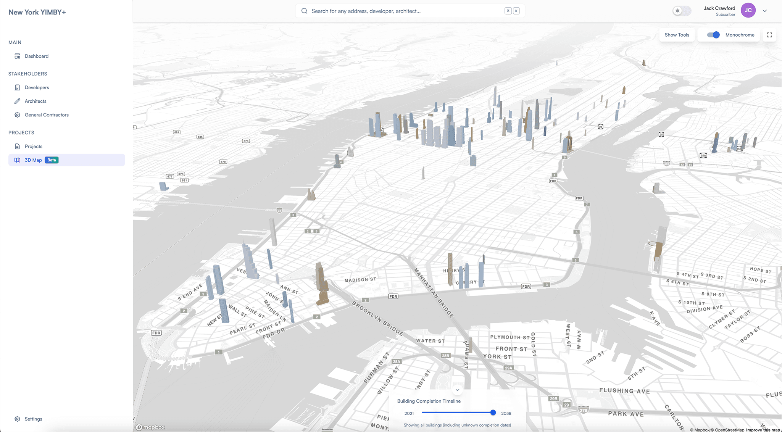Click the completion timeline slider handle
The height and width of the screenshot is (432, 782).
coord(493,413)
